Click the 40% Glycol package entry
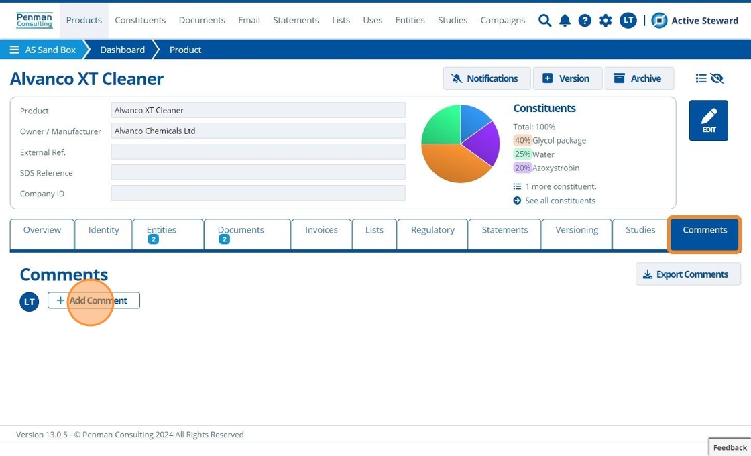Viewport: 751px width, 456px height. tap(550, 140)
